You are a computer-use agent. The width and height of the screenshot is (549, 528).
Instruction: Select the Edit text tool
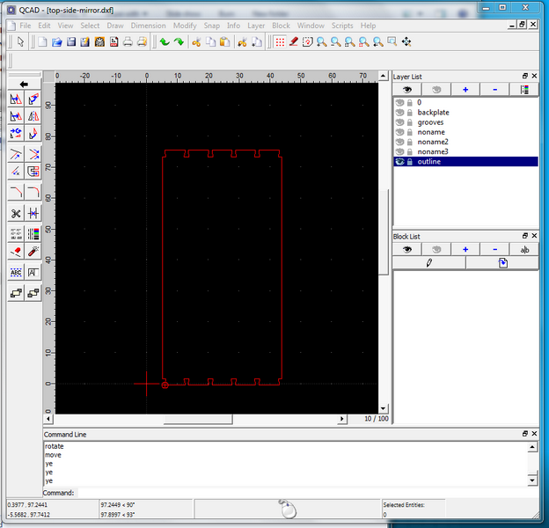[33, 273]
